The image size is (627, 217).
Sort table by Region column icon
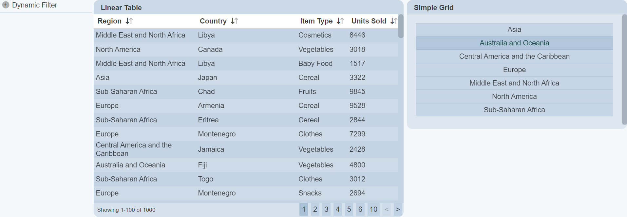(x=129, y=21)
